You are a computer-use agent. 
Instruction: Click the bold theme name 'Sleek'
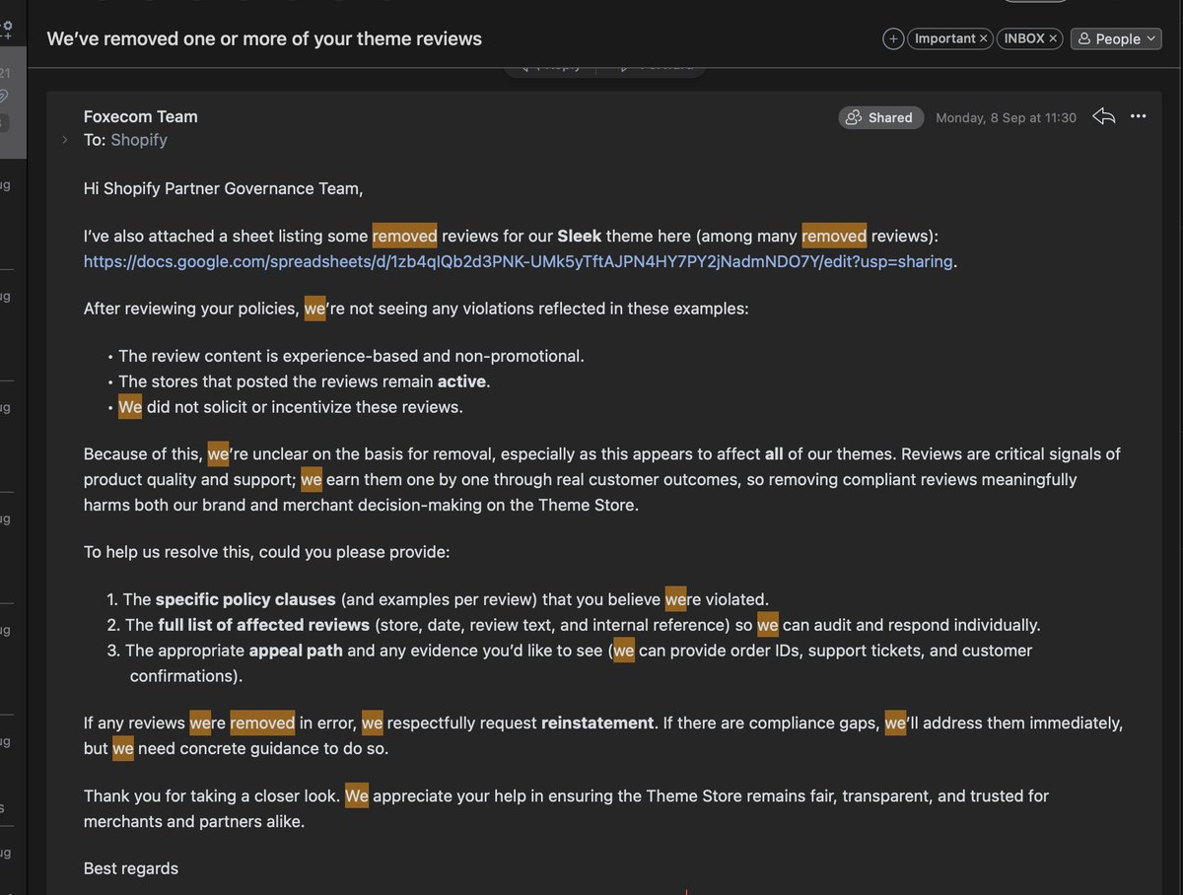coord(580,236)
